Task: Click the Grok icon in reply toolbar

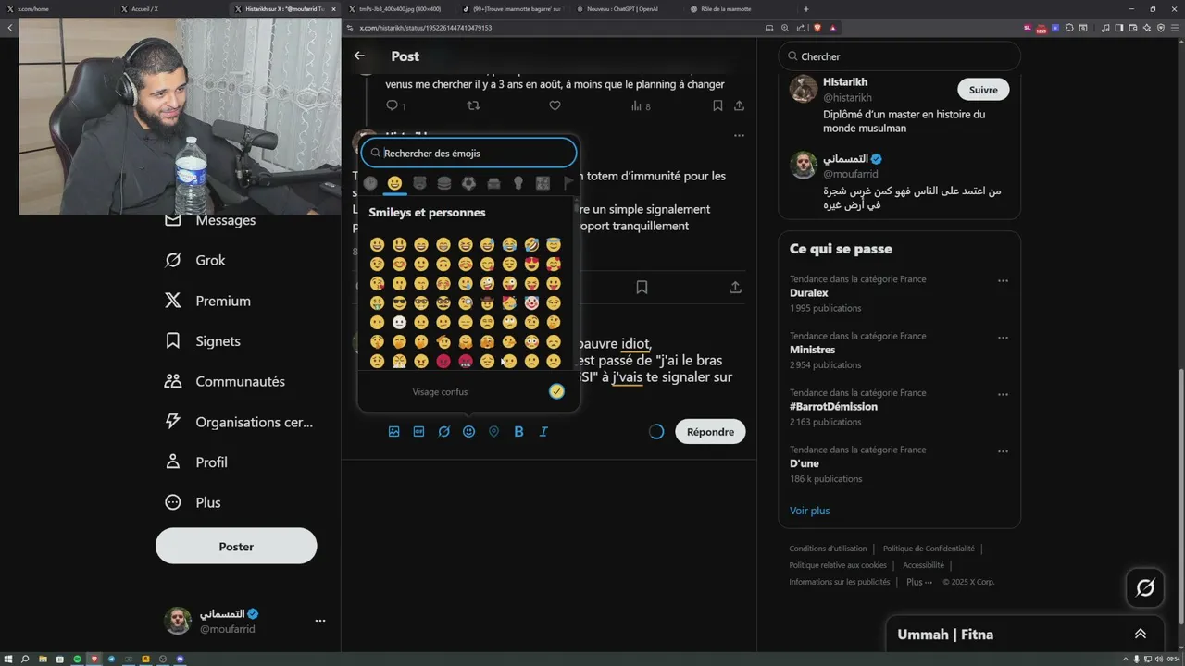Action: [x=443, y=431]
